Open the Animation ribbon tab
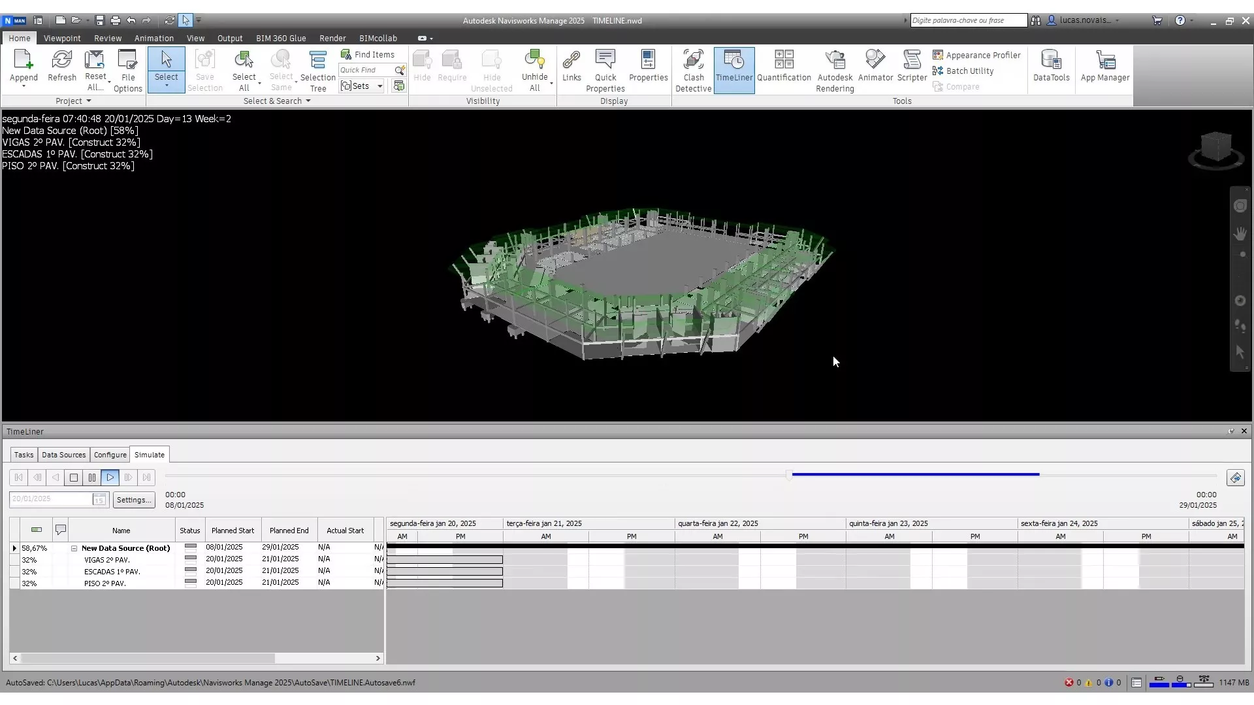The height and width of the screenshot is (705, 1254). click(x=154, y=39)
